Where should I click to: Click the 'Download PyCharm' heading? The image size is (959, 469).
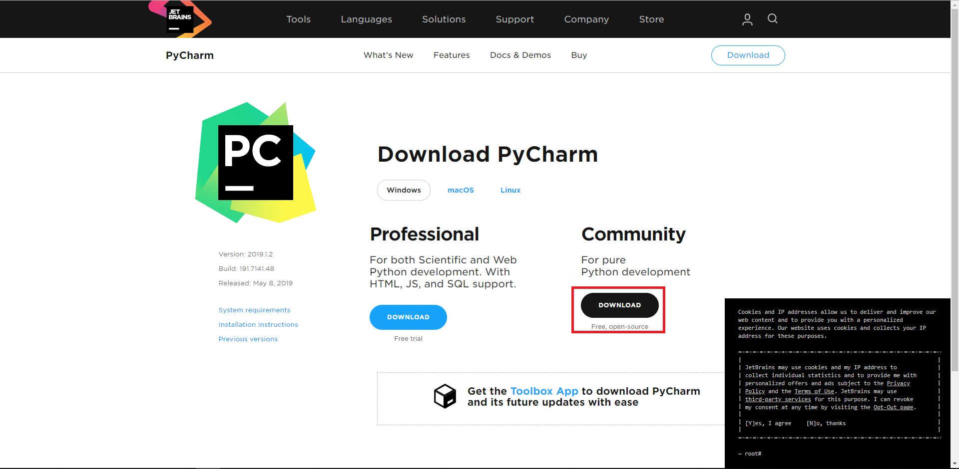tap(487, 154)
